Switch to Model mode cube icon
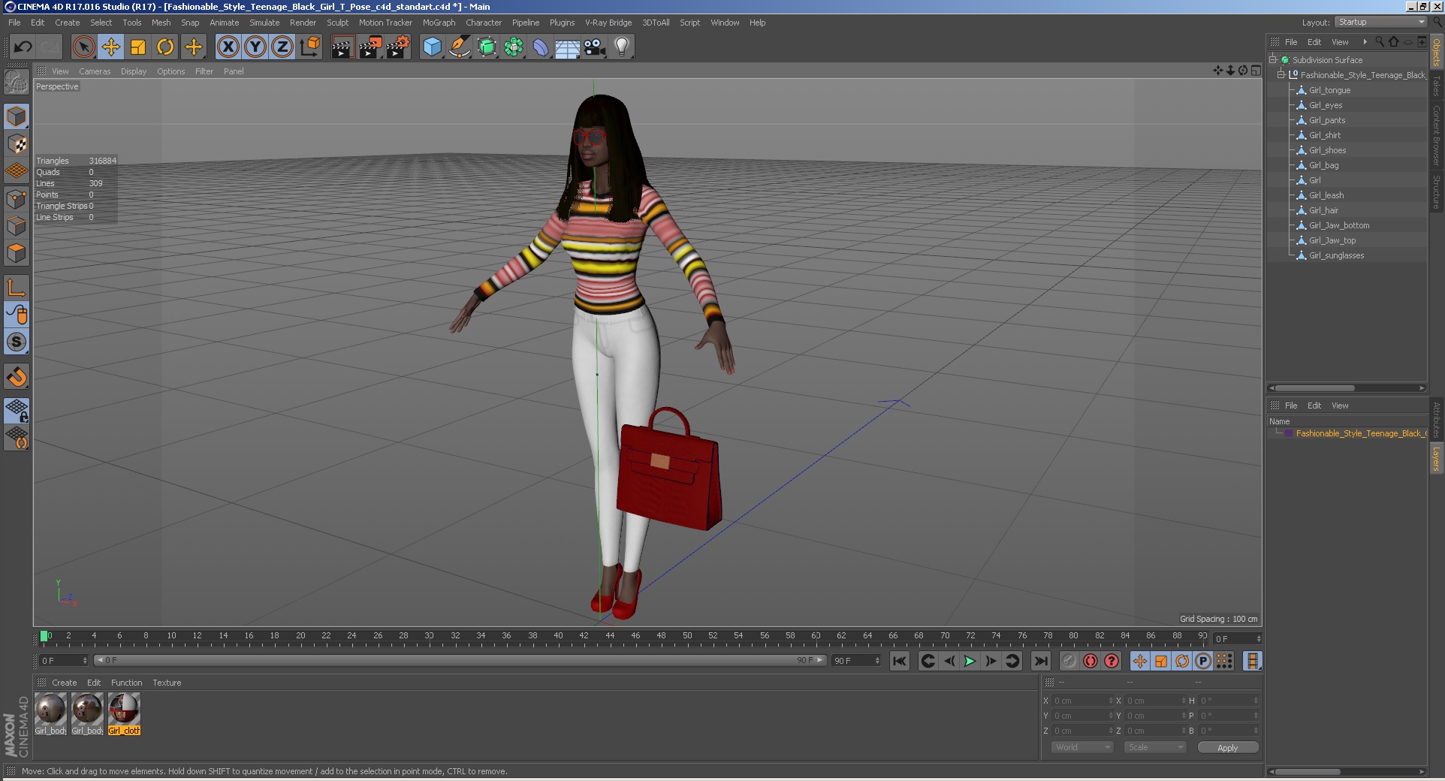The width and height of the screenshot is (1445, 781). click(17, 116)
